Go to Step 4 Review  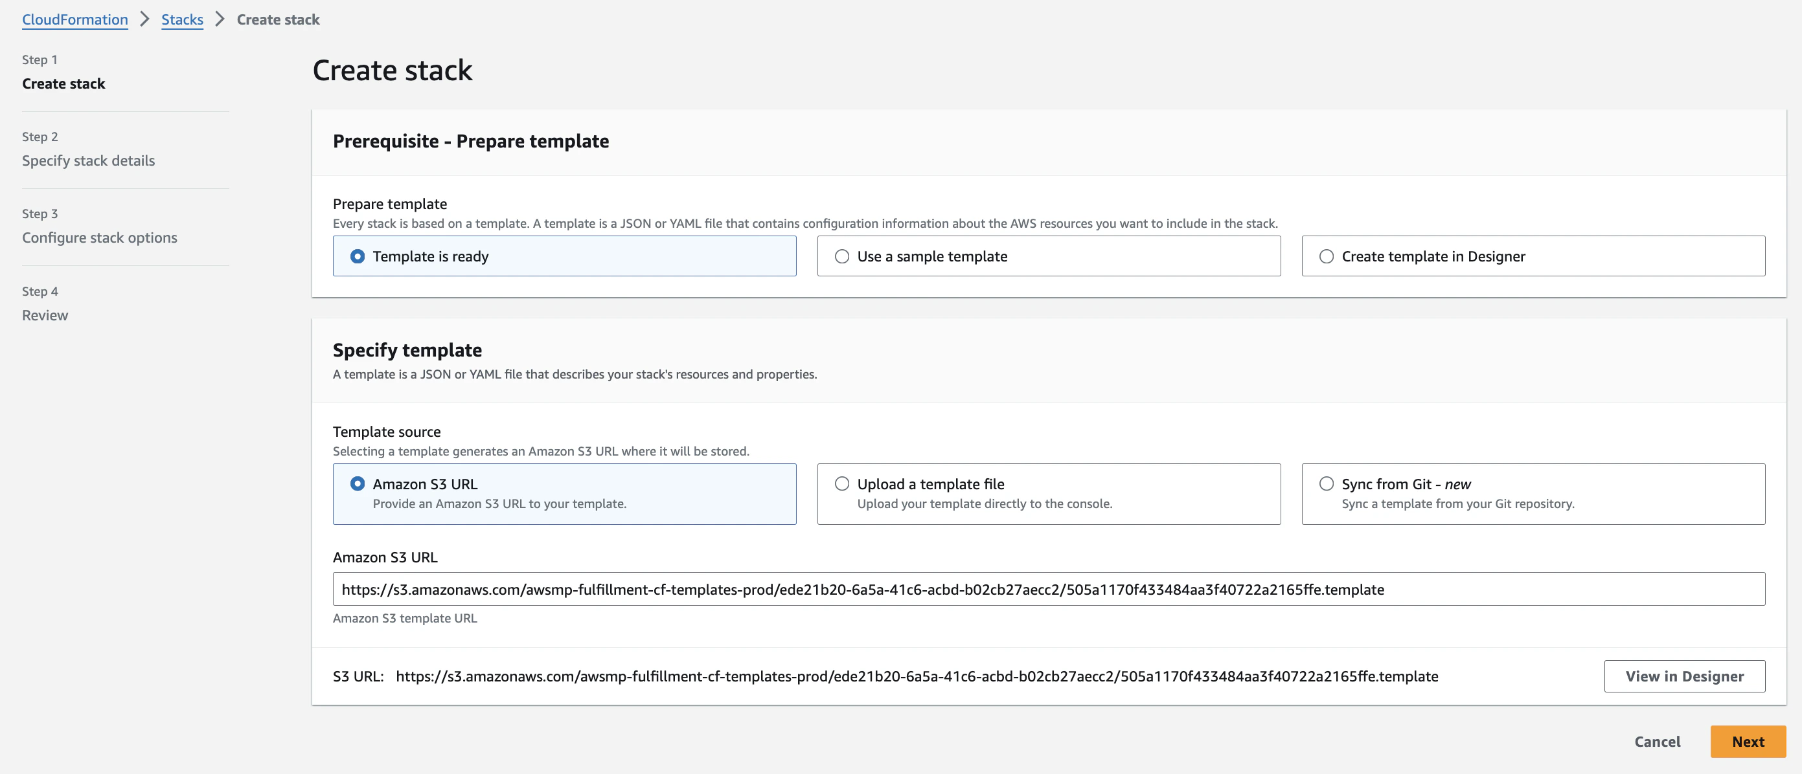[45, 315]
